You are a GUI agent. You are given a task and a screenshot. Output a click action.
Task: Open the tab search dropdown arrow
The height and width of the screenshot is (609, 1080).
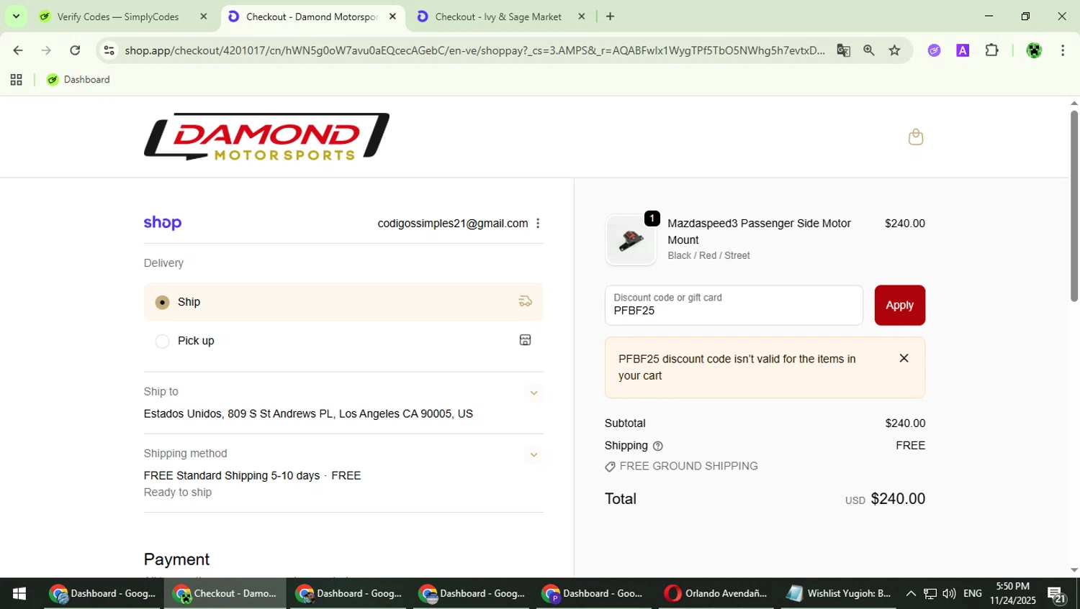(x=16, y=16)
